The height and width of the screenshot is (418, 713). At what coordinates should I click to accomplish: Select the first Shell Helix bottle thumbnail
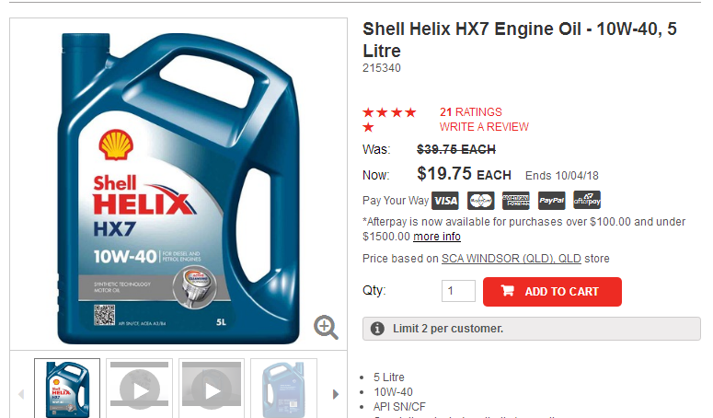point(67,389)
